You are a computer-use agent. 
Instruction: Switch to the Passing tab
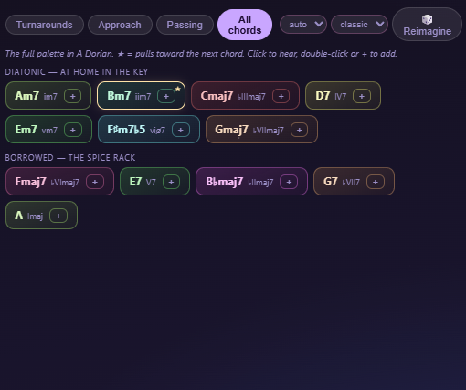click(185, 25)
